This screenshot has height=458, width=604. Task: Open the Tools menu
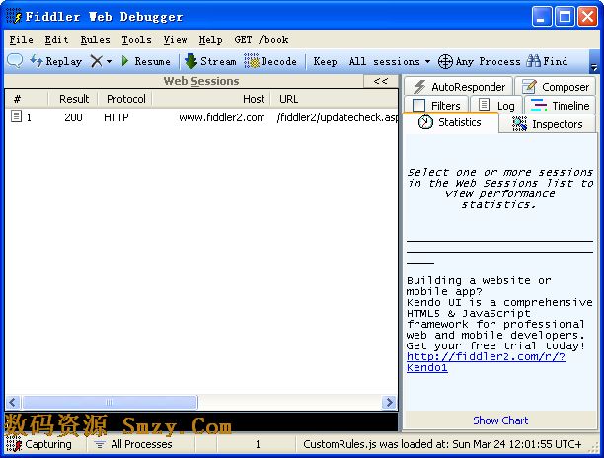click(x=136, y=40)
